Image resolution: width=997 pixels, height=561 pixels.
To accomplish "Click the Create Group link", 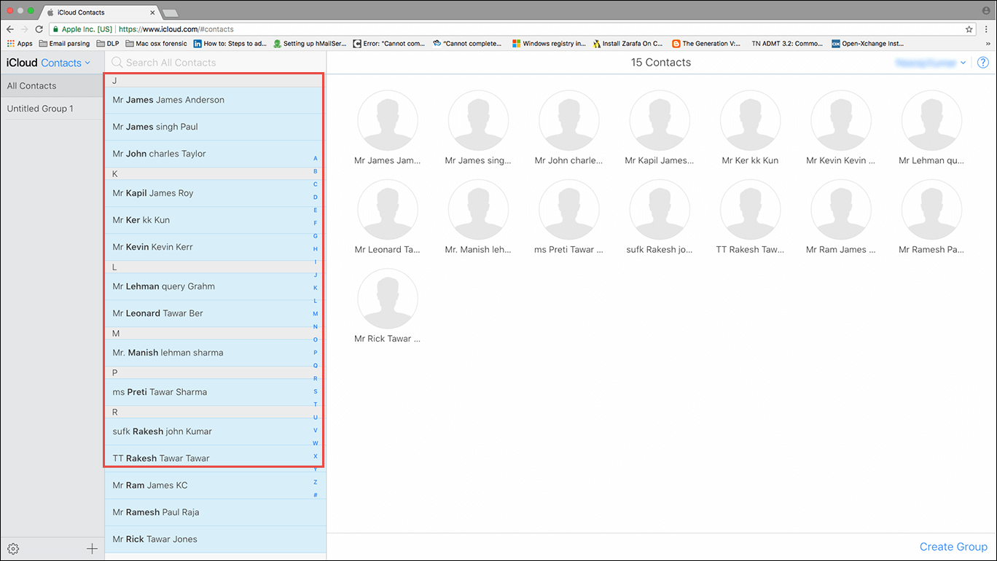I will point(953,546).
